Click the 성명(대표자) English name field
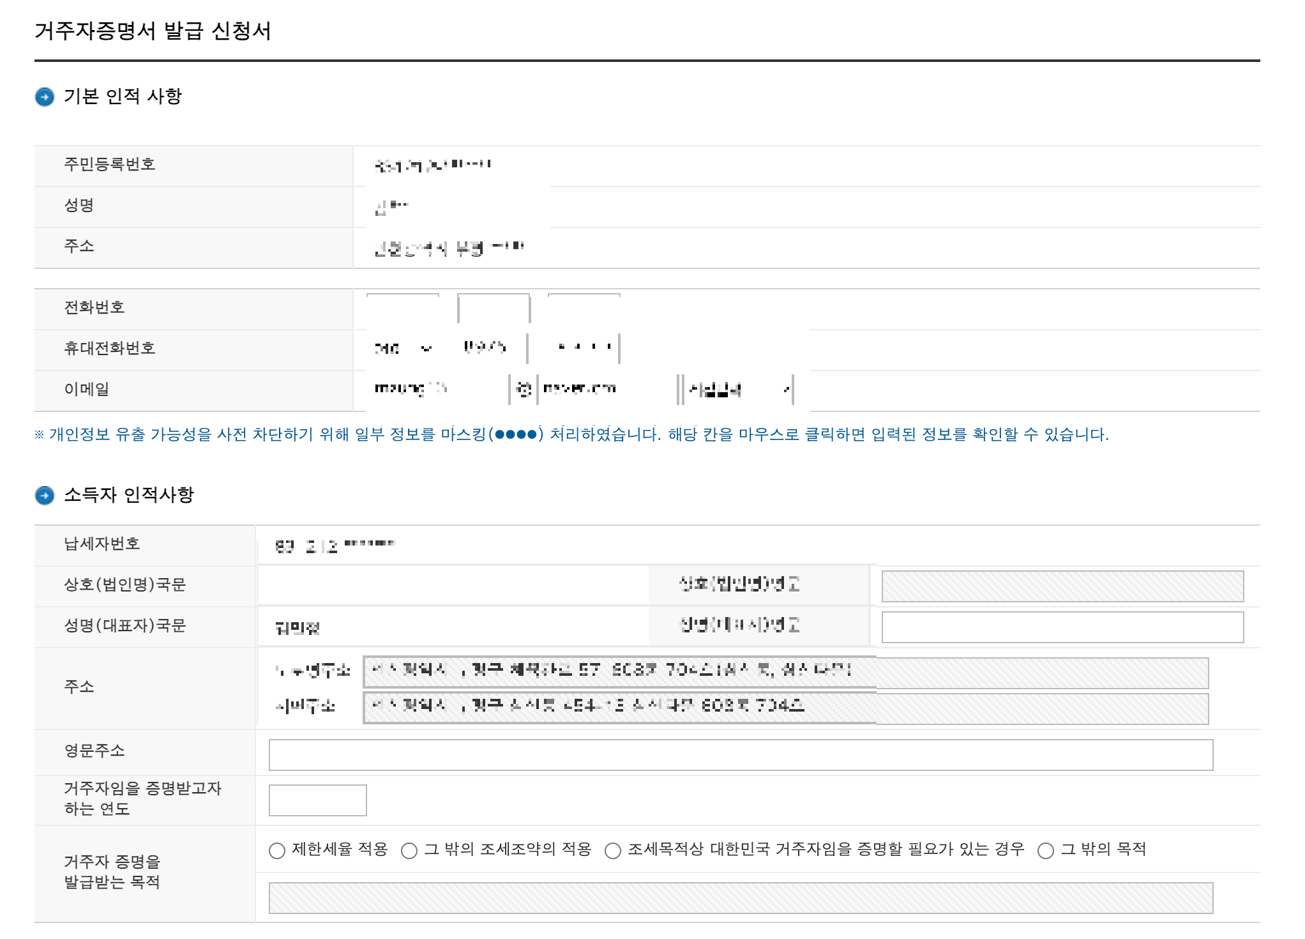 (1062, 627)
